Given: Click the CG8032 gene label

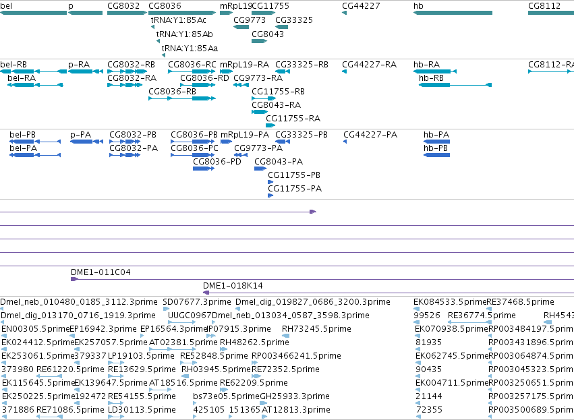Looking at the screenshot, I should (123, 6).
